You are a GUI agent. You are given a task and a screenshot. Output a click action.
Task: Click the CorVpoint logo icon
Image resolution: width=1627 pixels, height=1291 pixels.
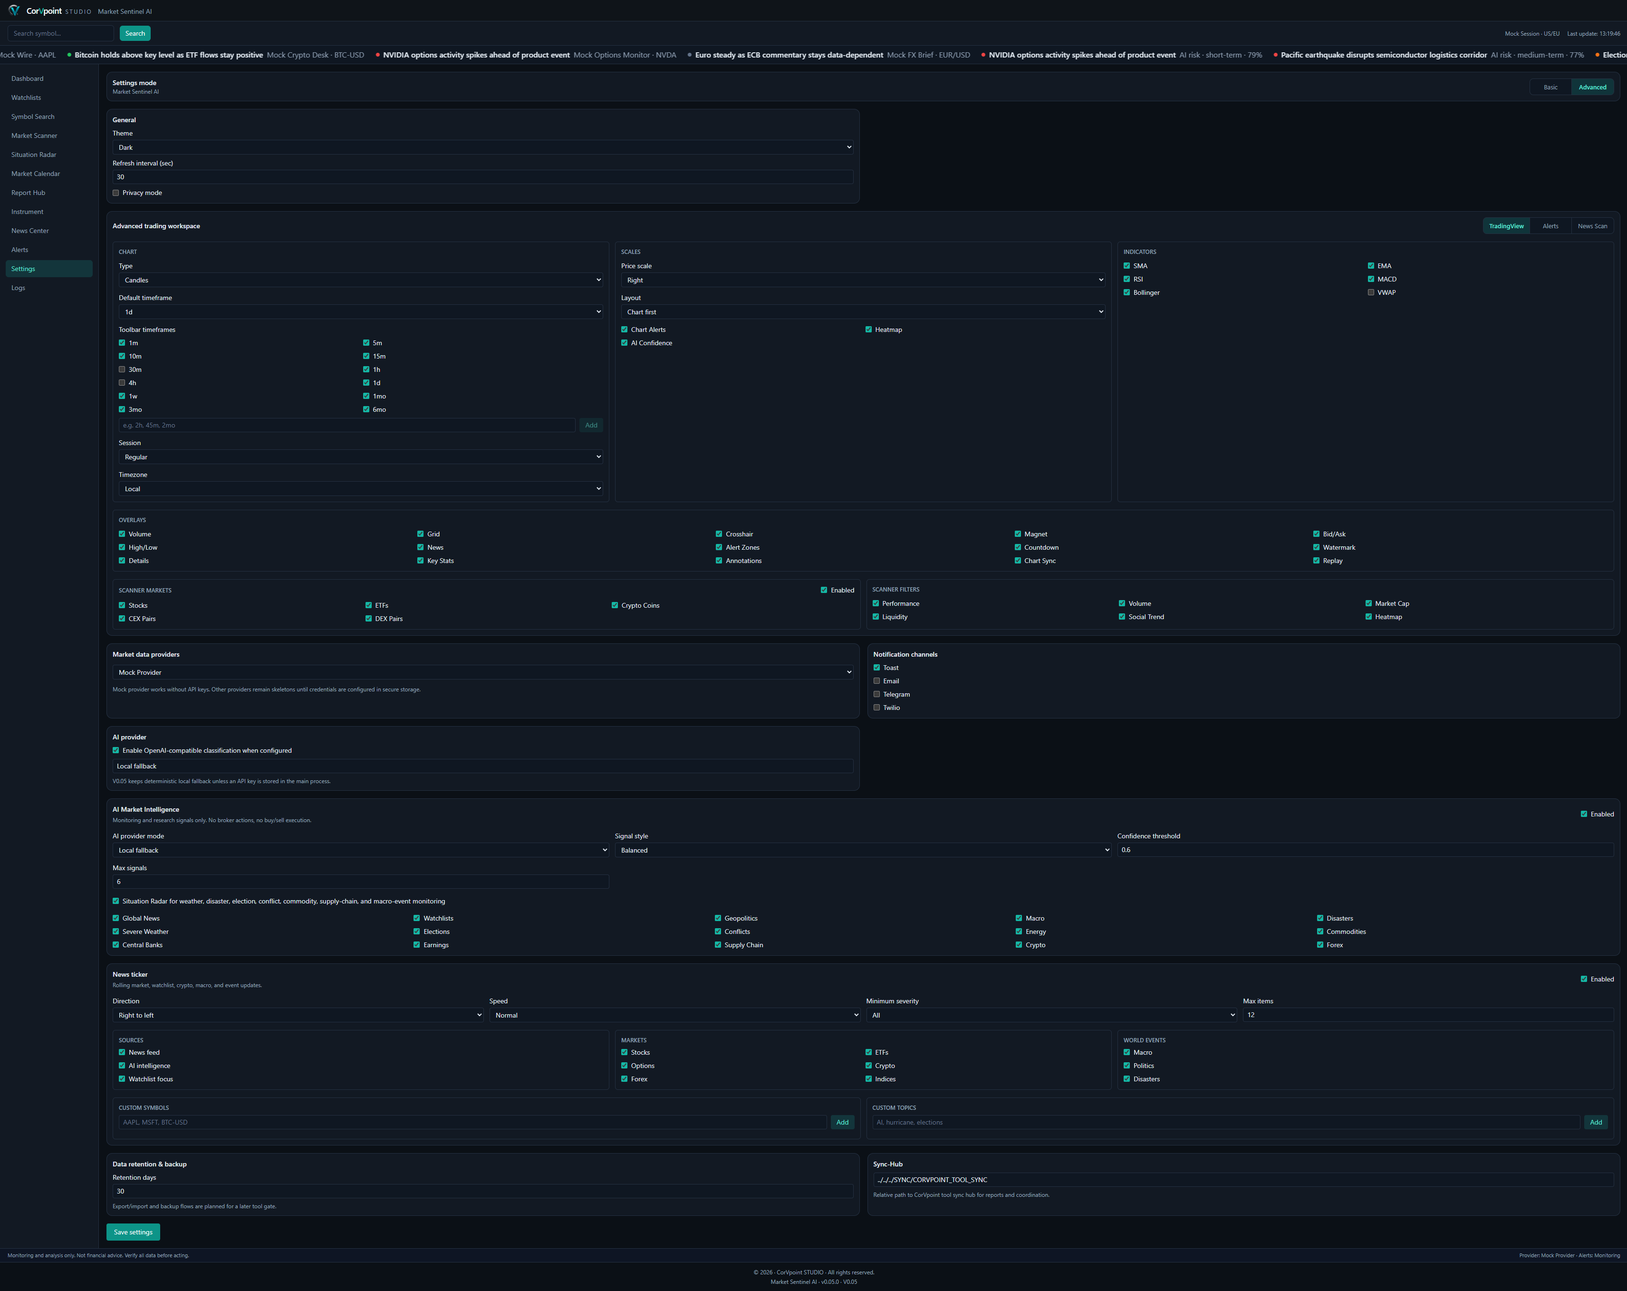click(14, 10)
